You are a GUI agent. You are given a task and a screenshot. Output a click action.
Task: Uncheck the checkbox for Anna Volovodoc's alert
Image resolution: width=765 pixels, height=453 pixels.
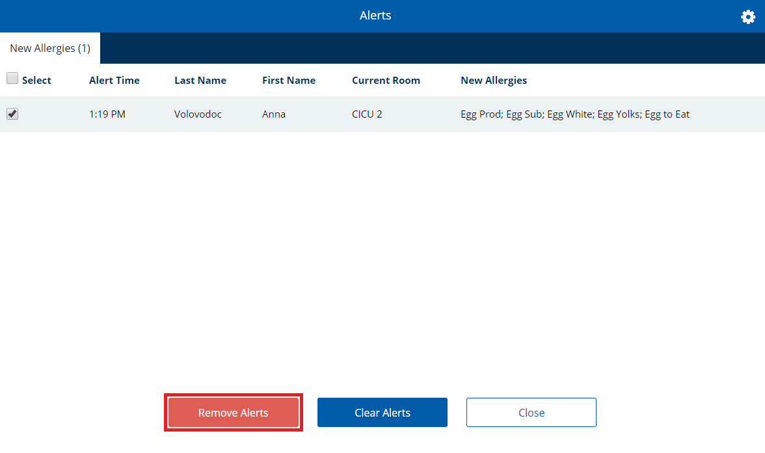12,113
